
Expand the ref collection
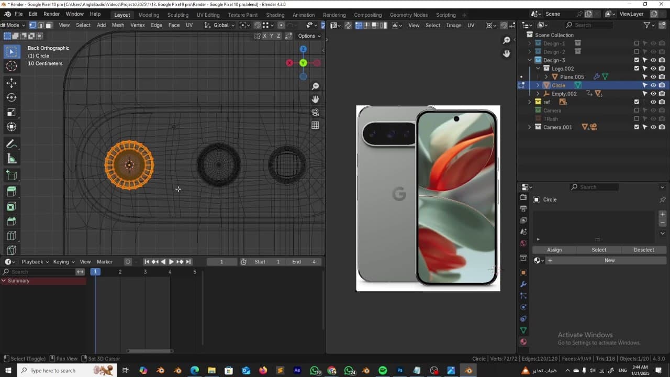pyautogui.click(x=529, y=102)
